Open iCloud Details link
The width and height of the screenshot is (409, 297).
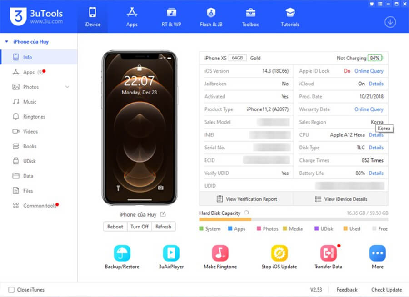pyautogui.click(x=376, y=84)
